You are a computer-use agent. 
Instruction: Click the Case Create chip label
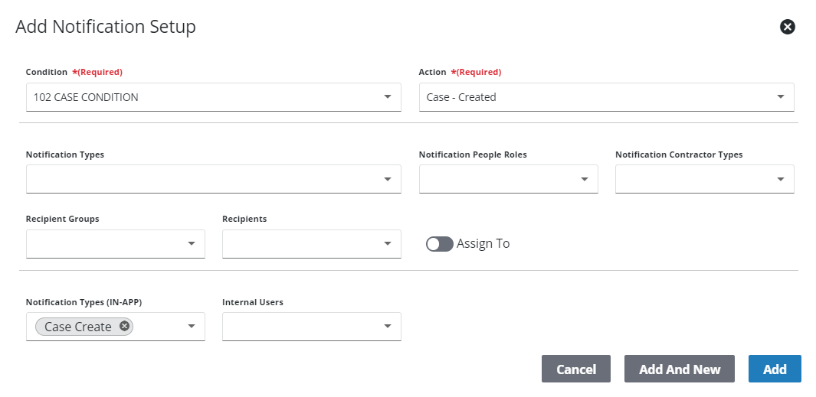click(78, 327)
